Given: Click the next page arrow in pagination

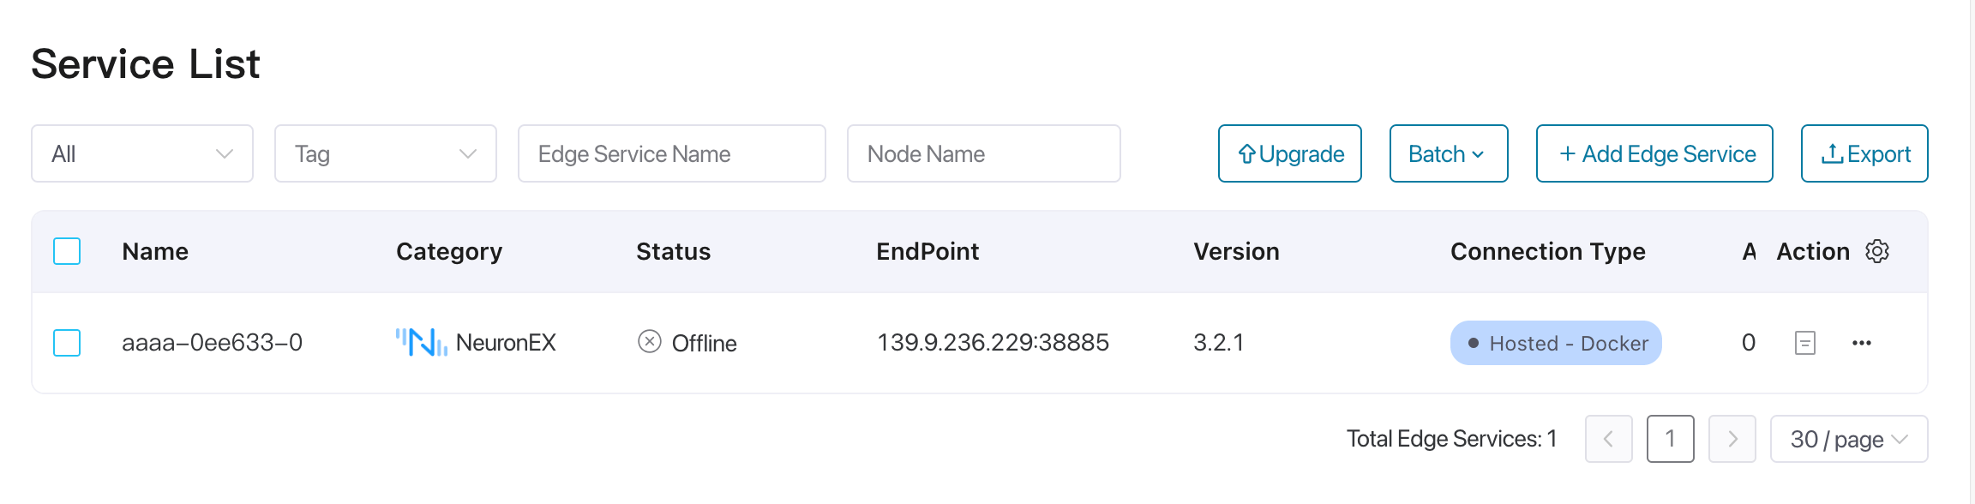Looking at the screenshot, I should [x=1732, y=438].
